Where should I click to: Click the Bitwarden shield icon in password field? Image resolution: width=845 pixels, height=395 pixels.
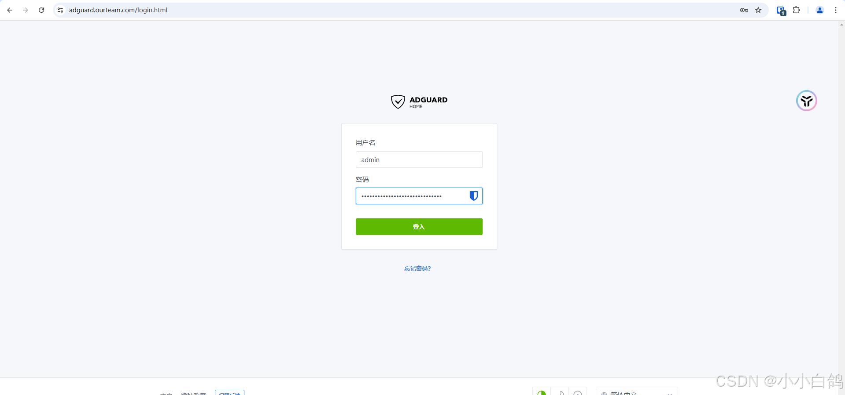473,196
